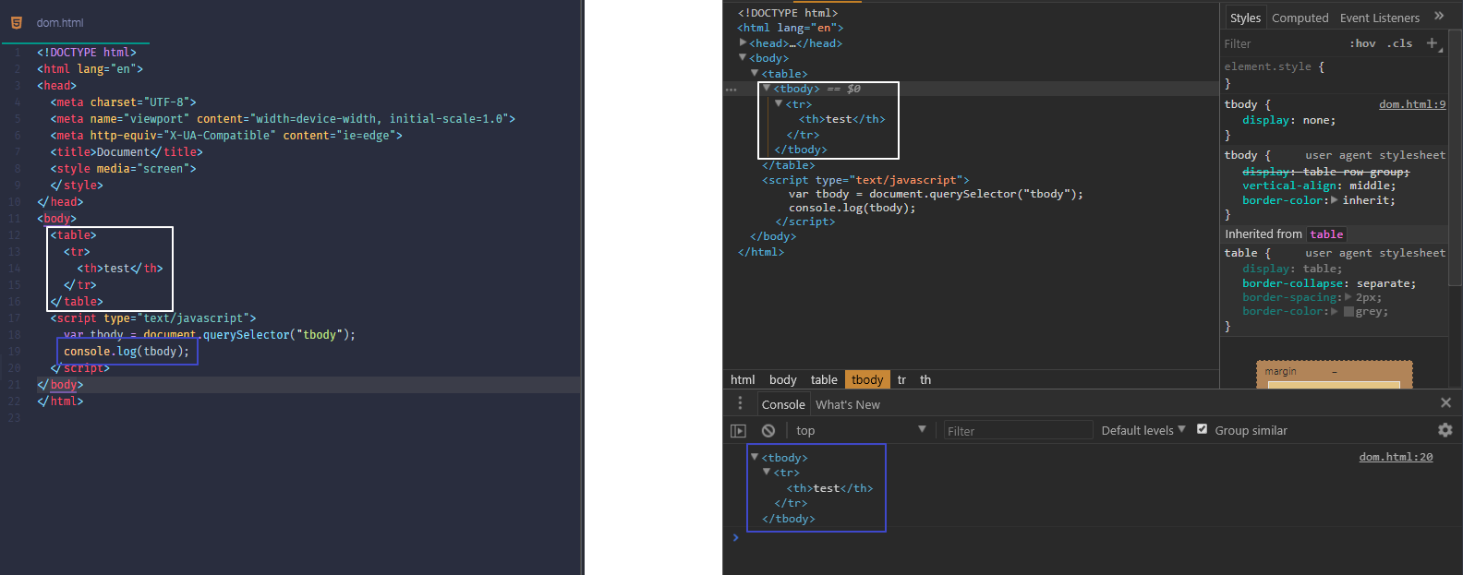This screenshot has width=1463, height=575.
Task: Open console settings gear icon
Action: 1445,430
